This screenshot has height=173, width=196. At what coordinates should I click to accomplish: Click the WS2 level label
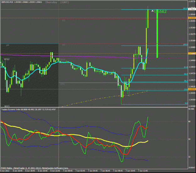coord(7,59)
